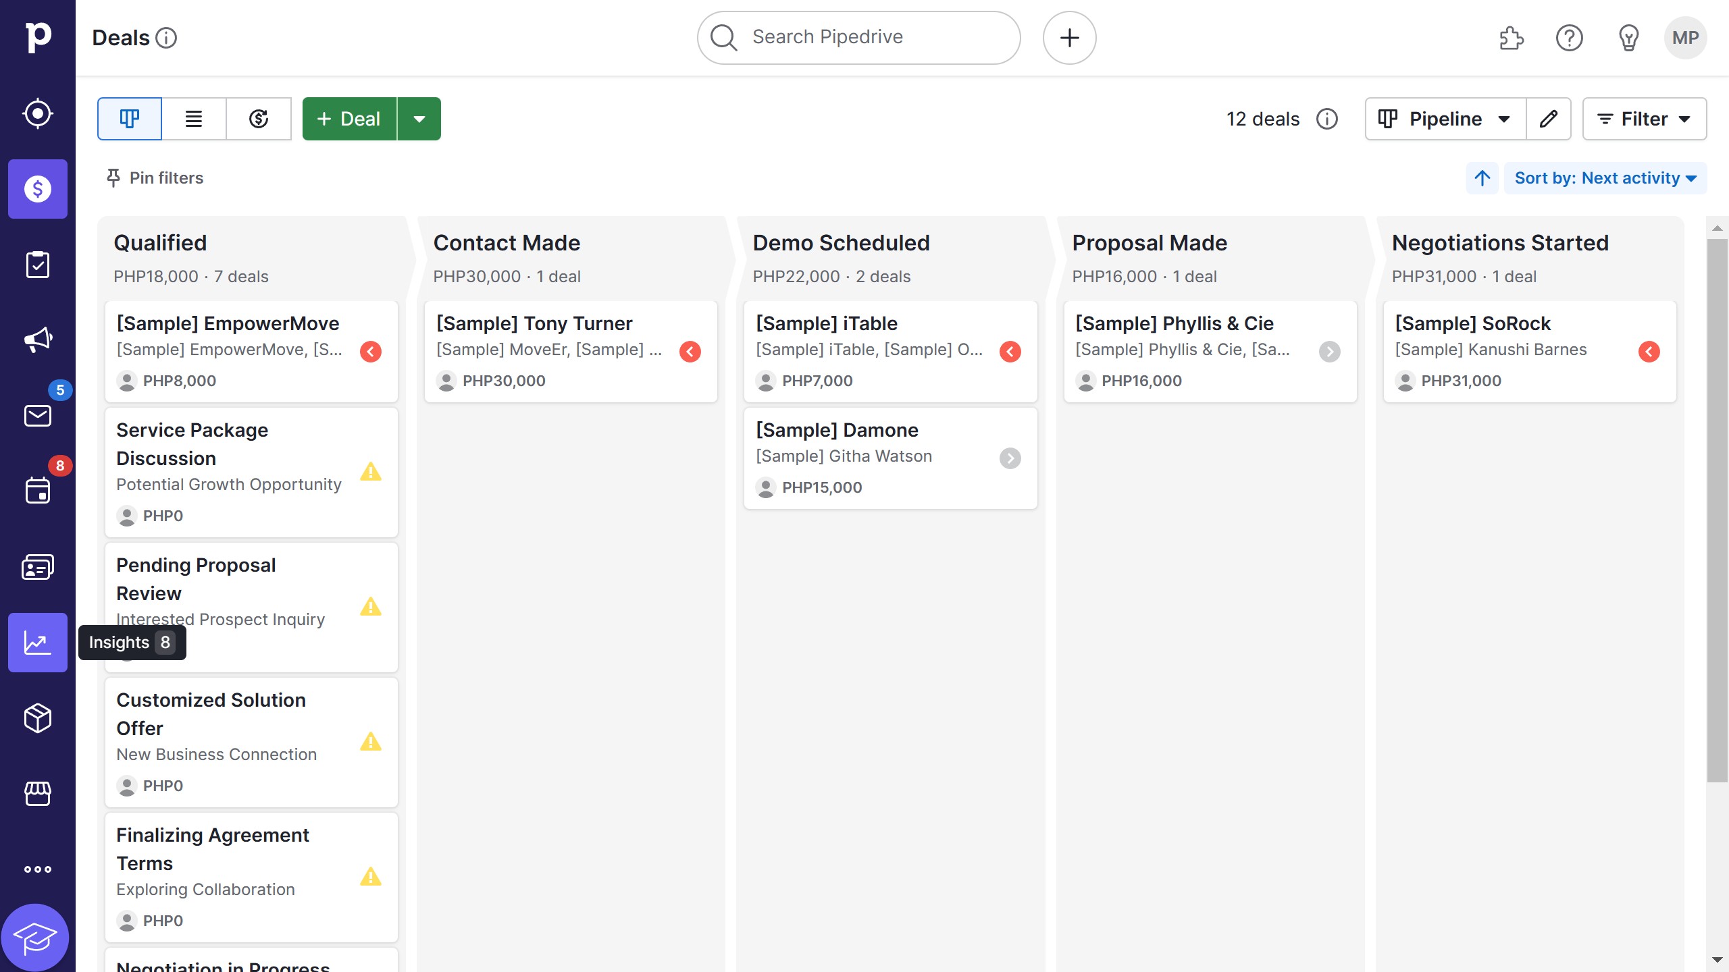Open the Marketplace storefront icon
Screen dimensions: 1729x972
pyautogui.click(x=38, y=793)
